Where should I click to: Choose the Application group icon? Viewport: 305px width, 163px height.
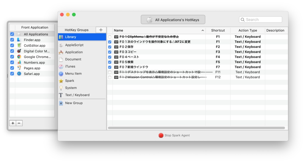(61, 52)
